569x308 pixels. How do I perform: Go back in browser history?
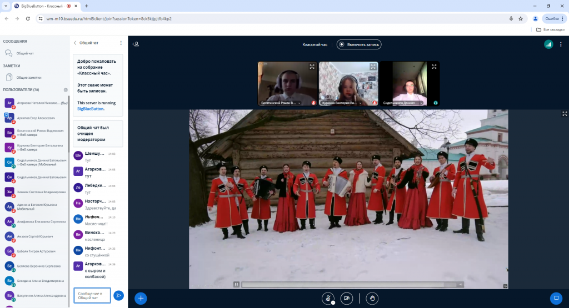pos(7,18)
